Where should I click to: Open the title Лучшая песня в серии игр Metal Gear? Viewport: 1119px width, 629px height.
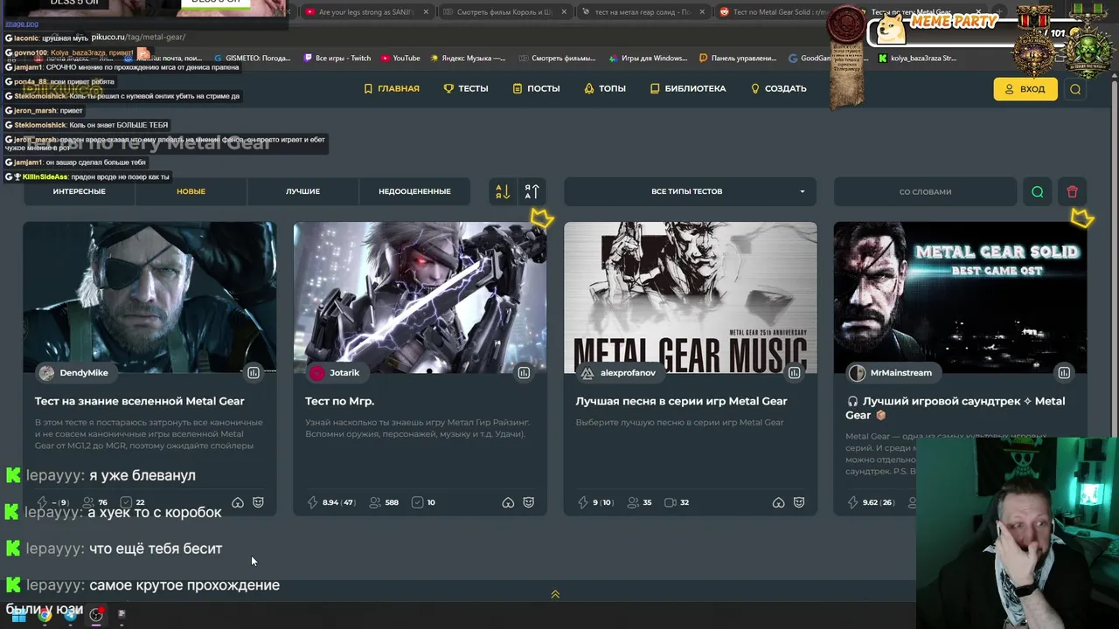point(681,401)
